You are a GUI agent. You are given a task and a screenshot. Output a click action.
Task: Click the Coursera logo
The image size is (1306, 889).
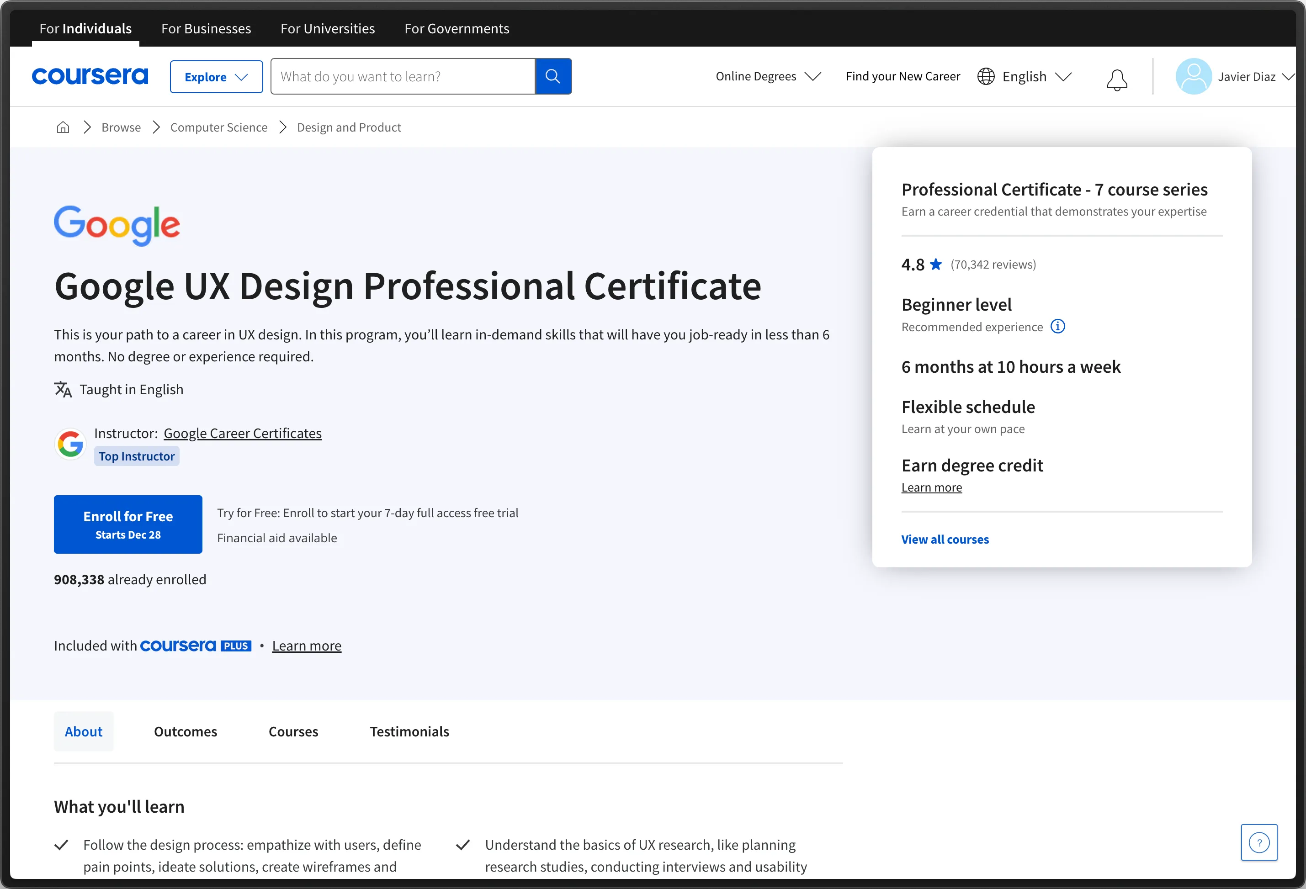coord(90,76)
